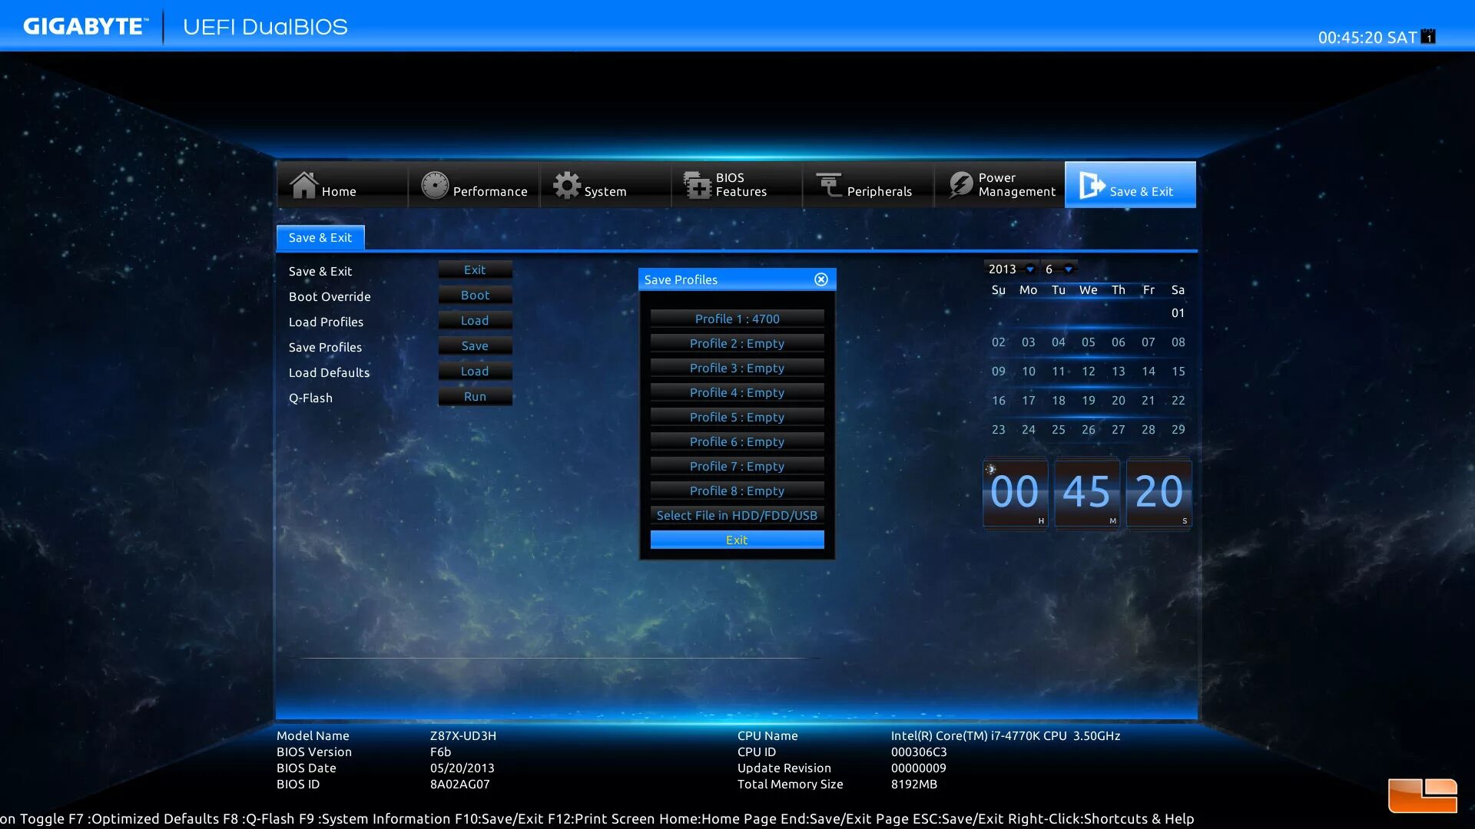Click the hours field showing 00
Viewport: 1475px width, 829px height.
point(1014,492)
